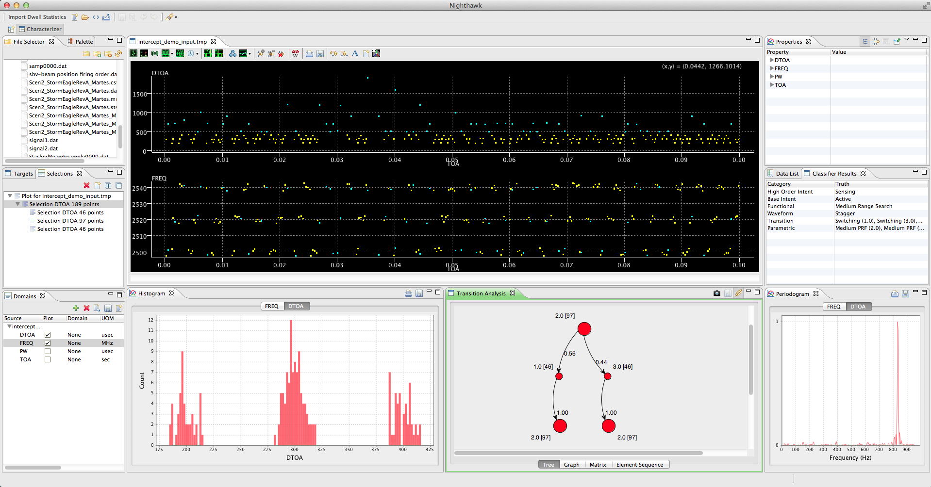Click the blue triangle delta icon in plot toolbar
The height and width of the screenshot is (487, 931).
click(355, 54)
